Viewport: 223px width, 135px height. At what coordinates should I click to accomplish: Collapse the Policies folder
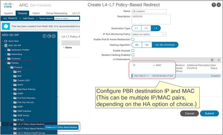point(6,63)
